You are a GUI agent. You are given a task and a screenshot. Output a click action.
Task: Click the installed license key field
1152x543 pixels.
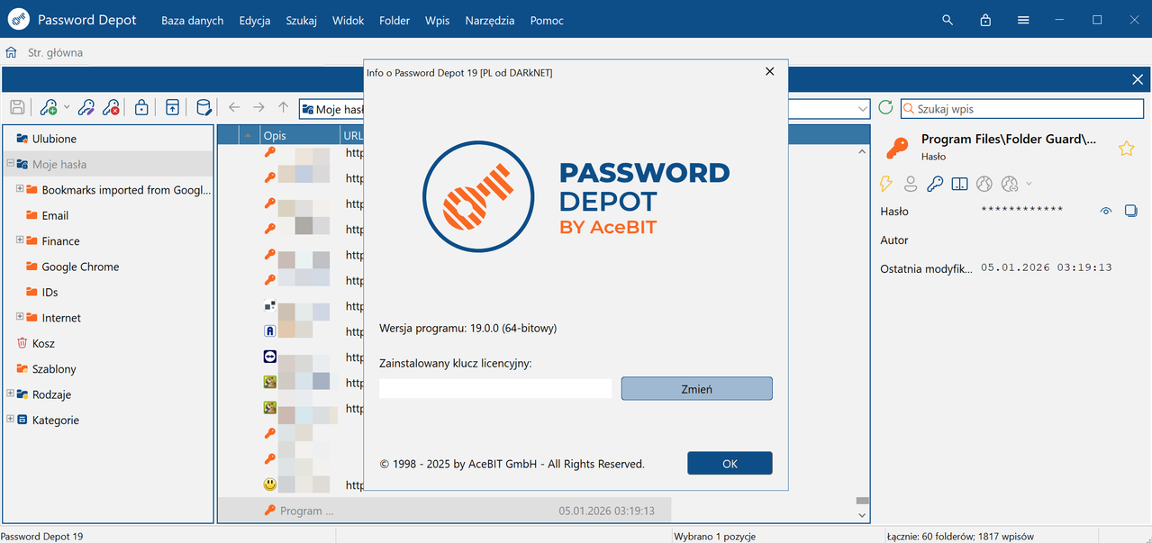point(495,388)
